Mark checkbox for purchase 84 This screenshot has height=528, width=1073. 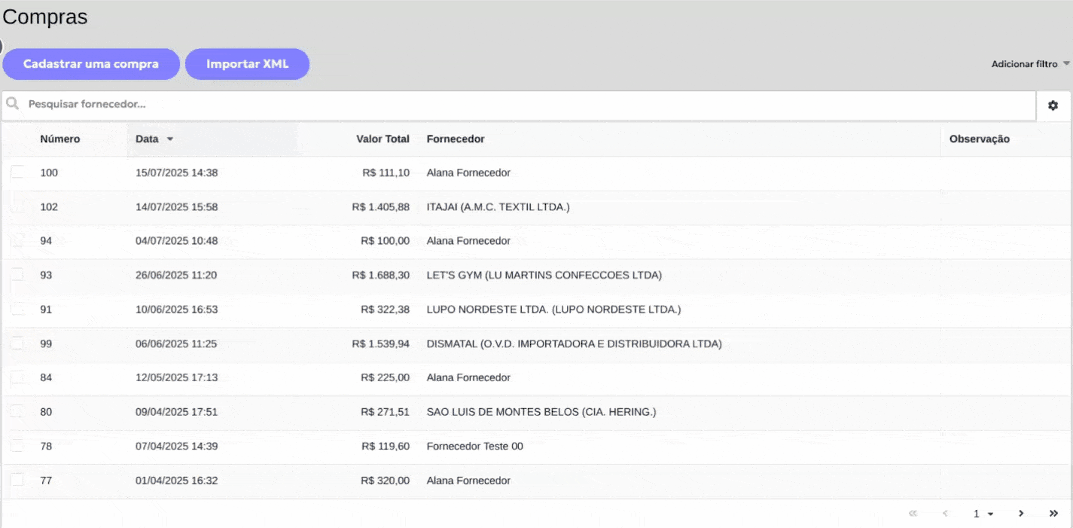coord(17,377)
